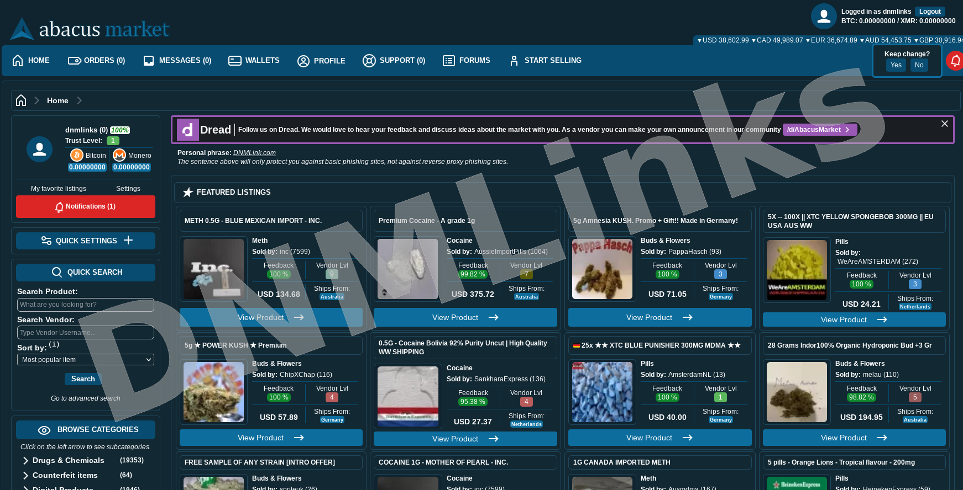Open the WALLETS page
Viewport: 963px width, 490px height.
[x=254, y=60]
